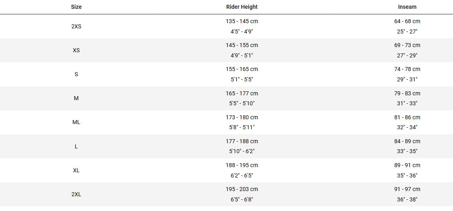This screenshot has height=211, width=453.
Task: Click the 135 - 145 cm height cell
Action: pos(242,21)
